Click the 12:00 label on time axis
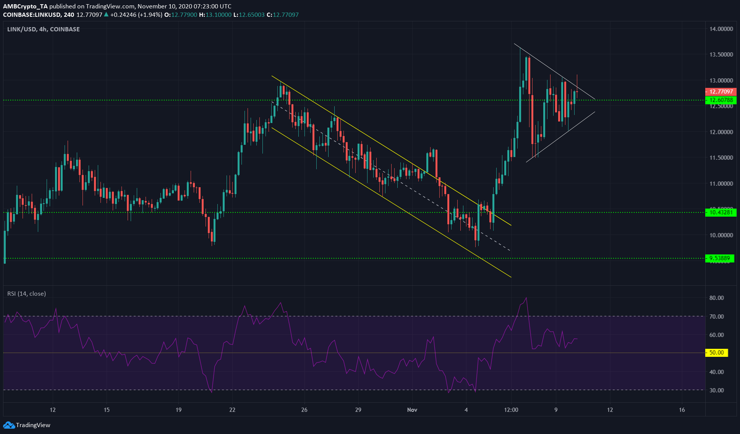The image size is (740, 434). tap(511, 410)
